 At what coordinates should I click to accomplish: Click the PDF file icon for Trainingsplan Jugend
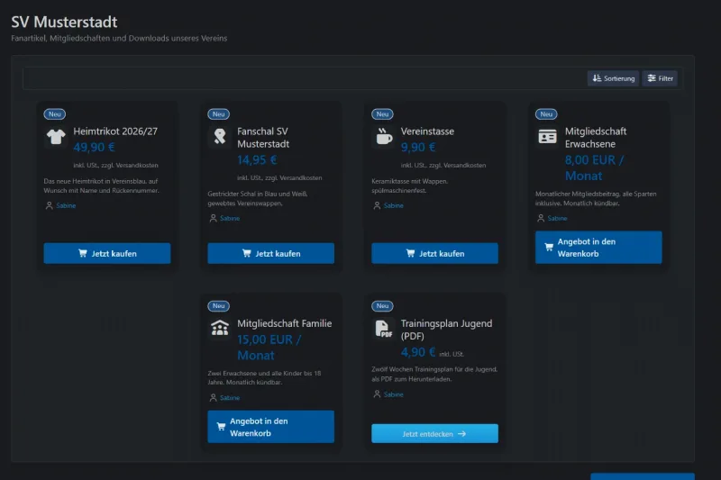[x=384, y=329]
